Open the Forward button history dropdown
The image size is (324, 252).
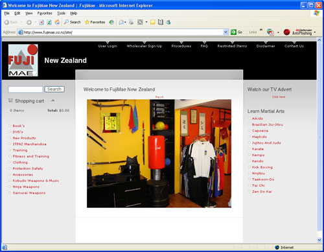tap(35, 22)
